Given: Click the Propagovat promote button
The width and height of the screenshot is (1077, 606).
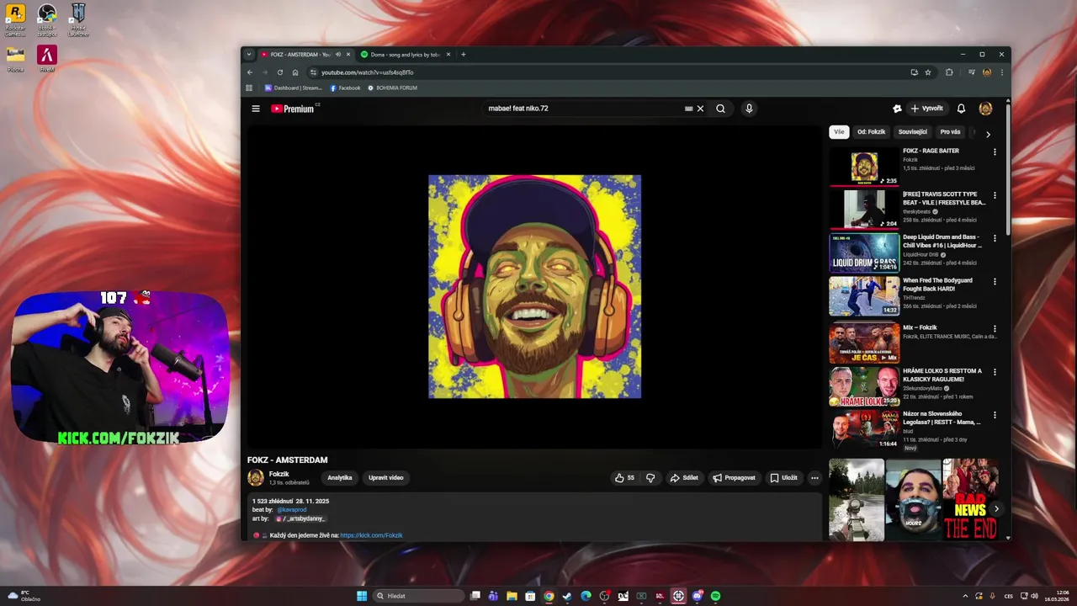Looking at the screenshot, I should 734,478.
